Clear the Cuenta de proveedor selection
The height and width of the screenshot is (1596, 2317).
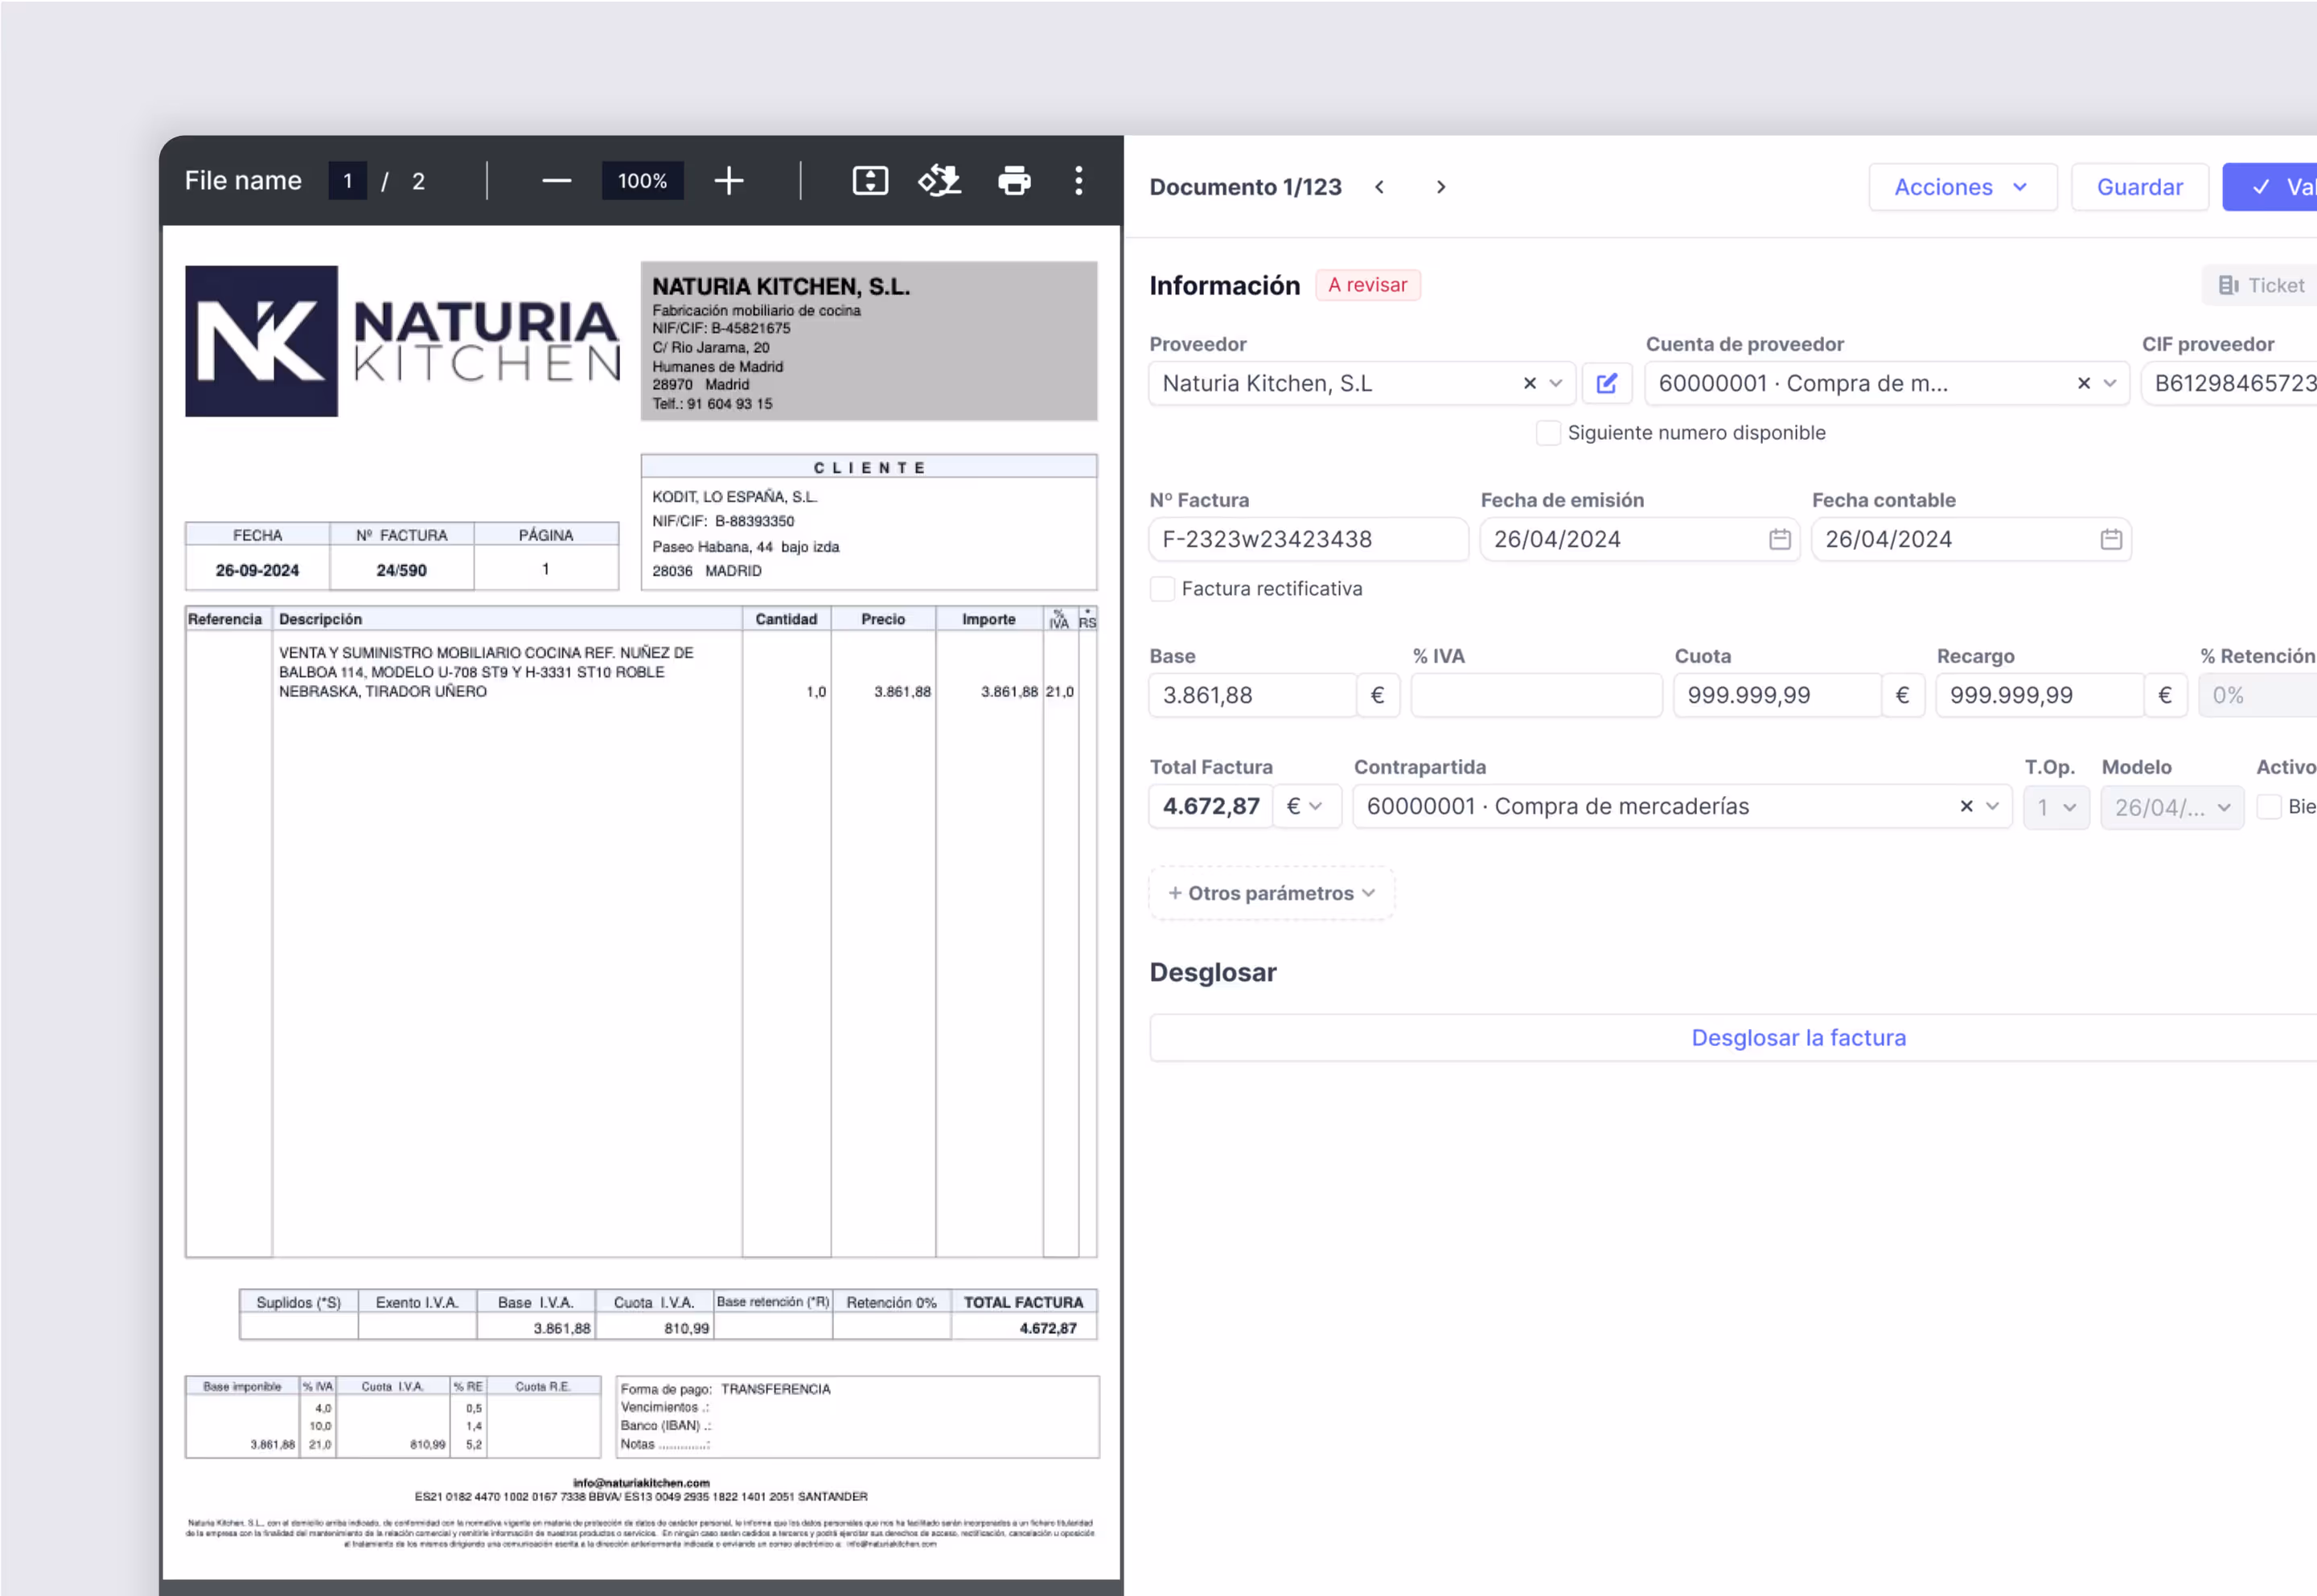click(2084, 384)
